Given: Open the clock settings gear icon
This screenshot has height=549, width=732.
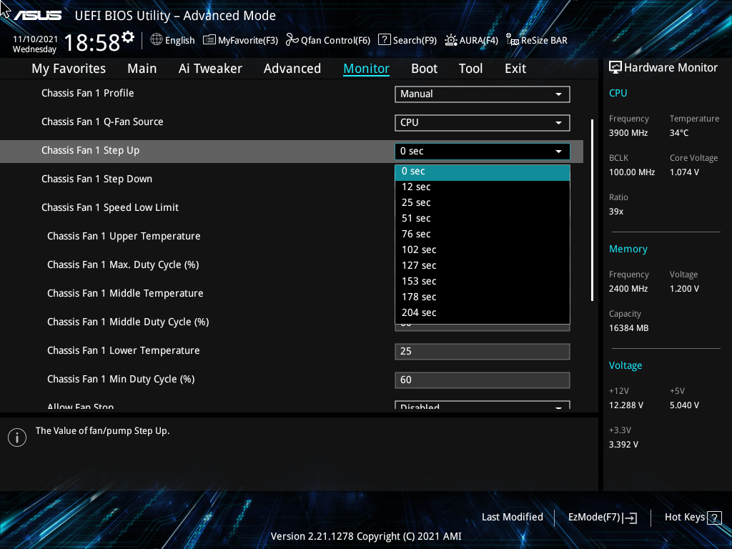Looking at the screenshot, I should coord(128,37).
